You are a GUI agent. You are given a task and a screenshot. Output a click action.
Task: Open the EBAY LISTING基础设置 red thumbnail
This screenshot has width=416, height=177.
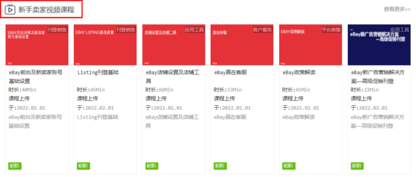pyautogui.click(x=105, y=45)
